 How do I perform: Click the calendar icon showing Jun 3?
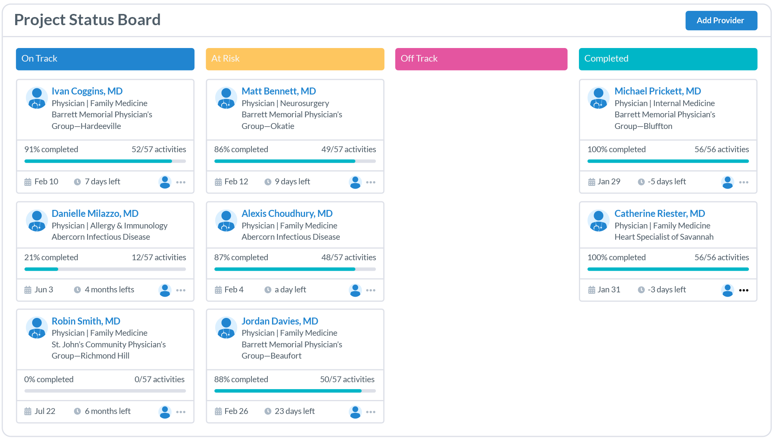pos(27,289)
